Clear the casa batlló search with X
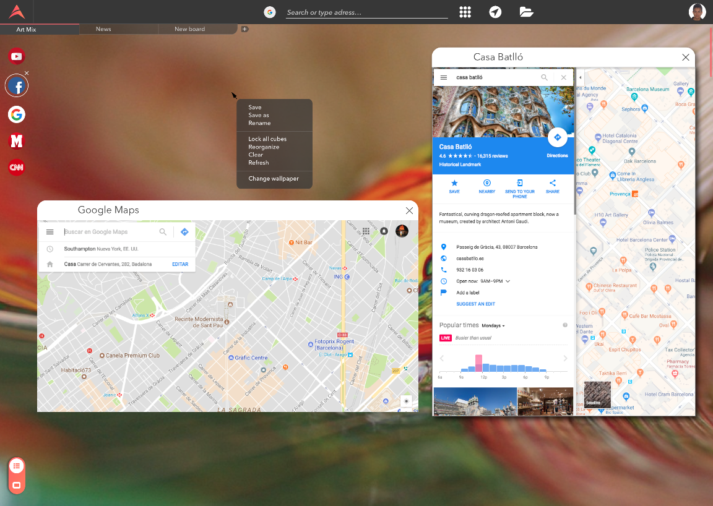Viewport: 713px width, 506px height. click(x=563, y=77)
